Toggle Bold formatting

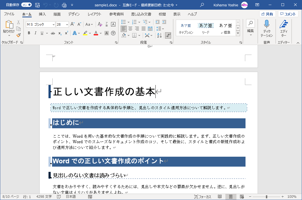(x=29, y=33)
